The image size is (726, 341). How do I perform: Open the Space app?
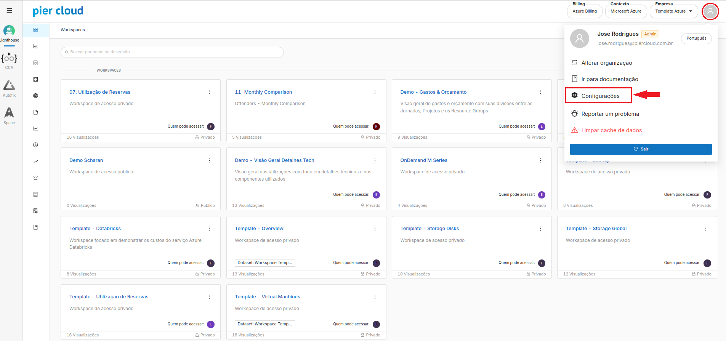(x=9, y=116)
